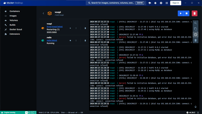
Task: Go back using the left chevron arrow
Action: click(x=43, y=13)
